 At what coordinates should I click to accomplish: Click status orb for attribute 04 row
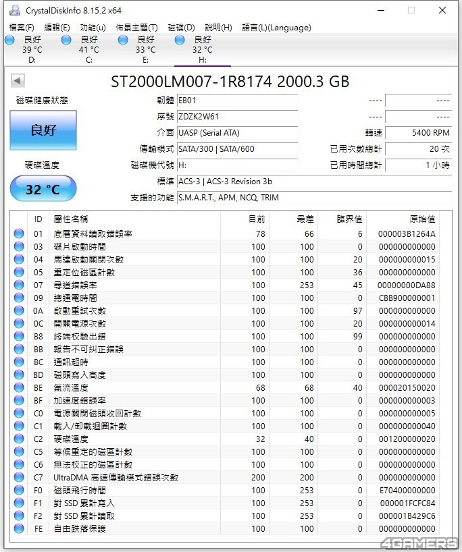(19, 259)
